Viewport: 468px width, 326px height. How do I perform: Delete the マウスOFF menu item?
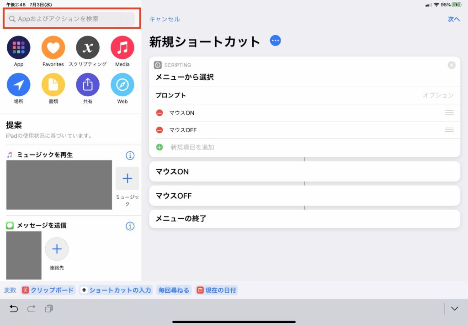160,130
